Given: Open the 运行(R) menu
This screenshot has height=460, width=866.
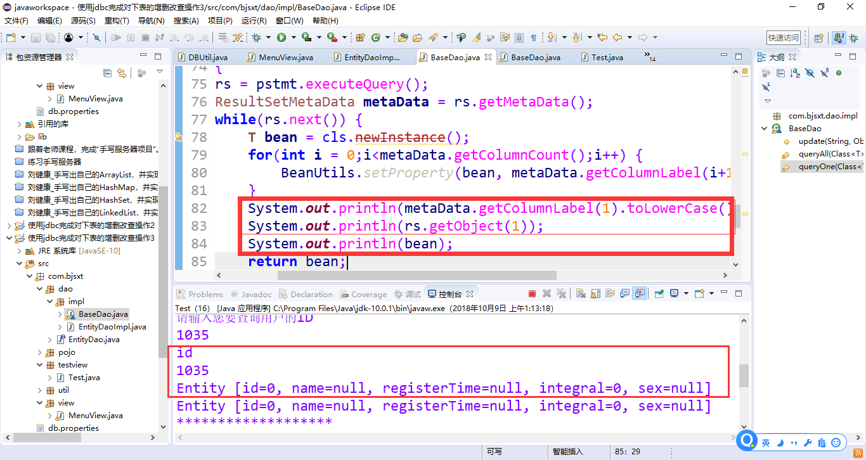Looking at the screenshot, I should (254, 20).
